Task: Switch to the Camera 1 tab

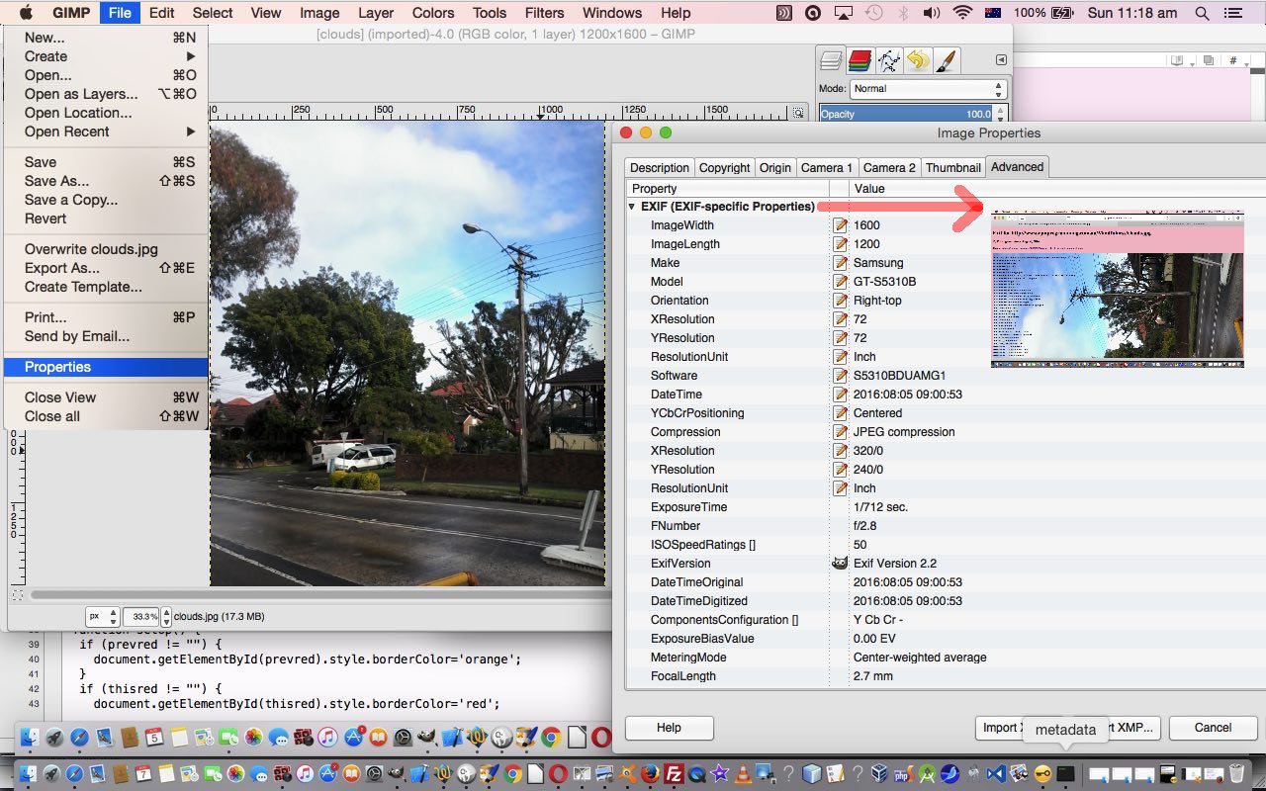Action: [826, 167]
